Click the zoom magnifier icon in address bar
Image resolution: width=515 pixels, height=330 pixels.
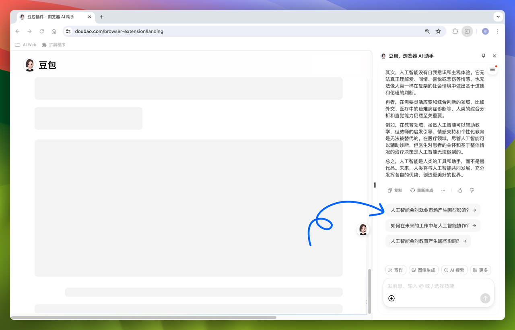pyautogui.click(x=427, y=31)
